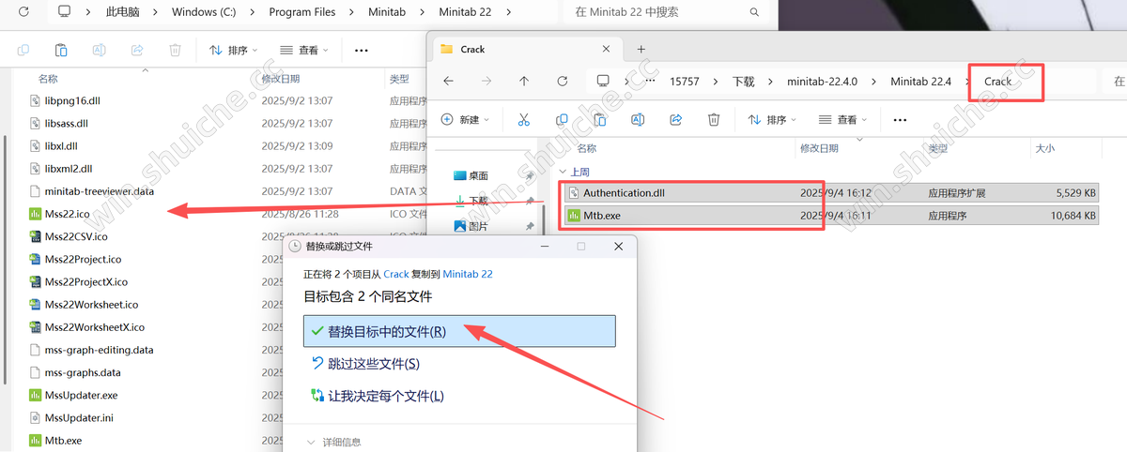Click the Delete trash icon in the Crack window

(714, 120)
